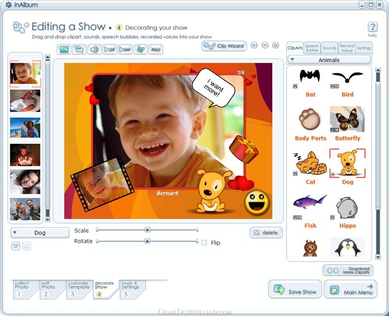This screenshot has height=316, width=389.
Task: Select the birthday candles photo thumbnail
Action: tap(25, 155)
